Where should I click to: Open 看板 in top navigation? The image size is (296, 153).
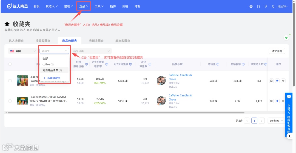(x=36, y=6)
